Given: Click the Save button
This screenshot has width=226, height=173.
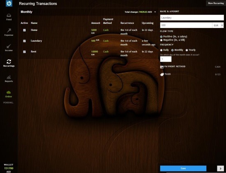Looking at the screenshot, I should (183, 168).
